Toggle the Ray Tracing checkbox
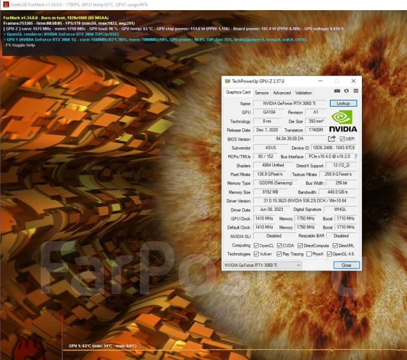407x360 pixels. point(279,254)
